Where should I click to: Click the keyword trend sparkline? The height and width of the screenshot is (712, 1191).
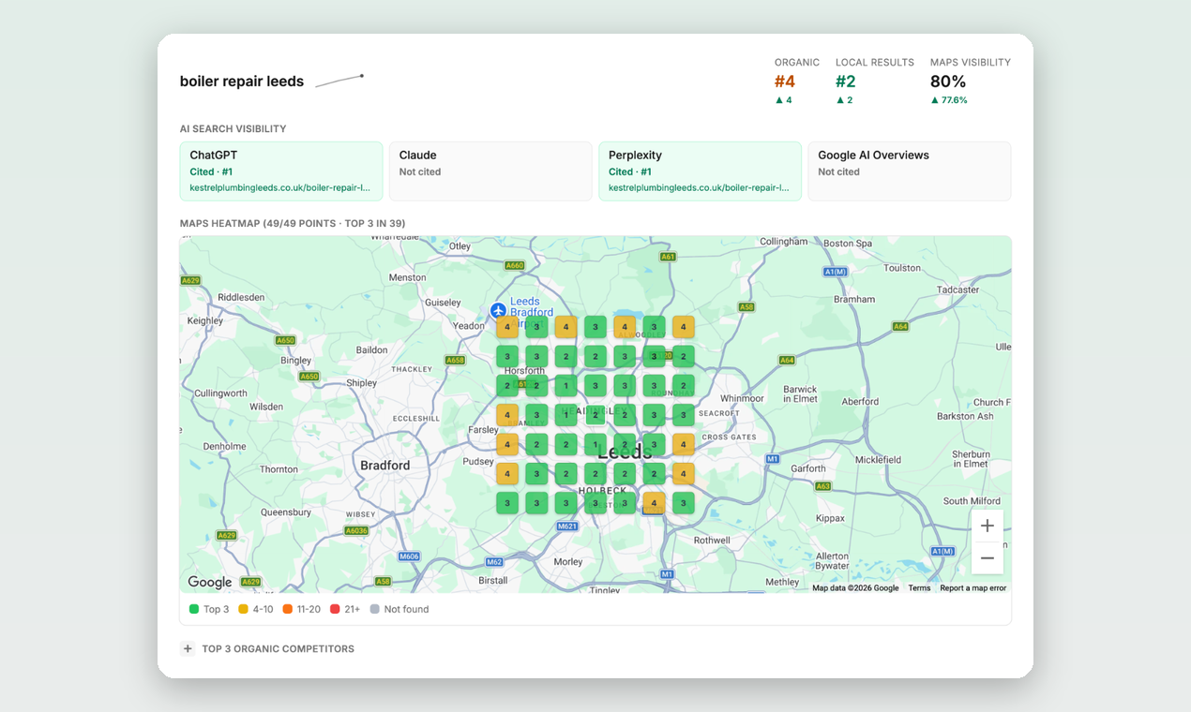pos(339,82)
